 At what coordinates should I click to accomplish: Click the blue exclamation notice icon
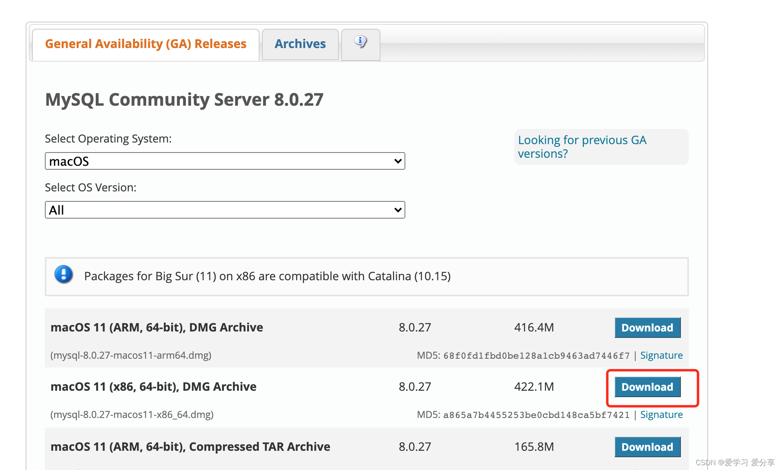coord(64,275)
